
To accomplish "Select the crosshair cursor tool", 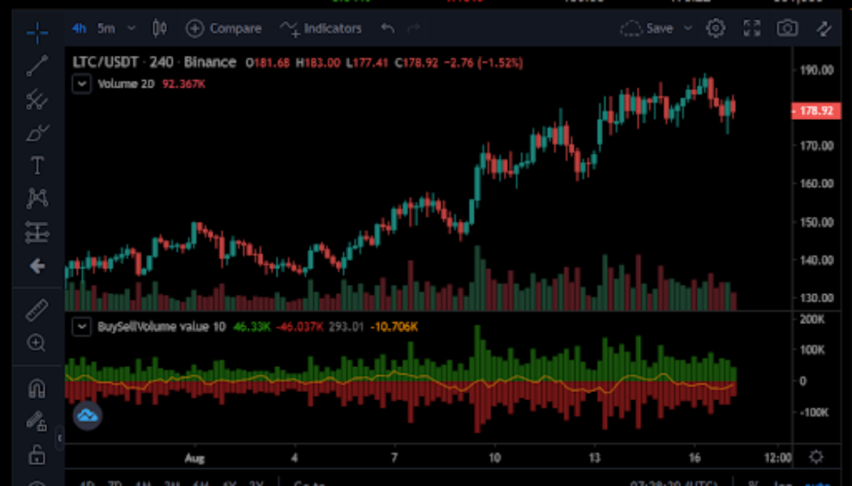I will (36, 32).
